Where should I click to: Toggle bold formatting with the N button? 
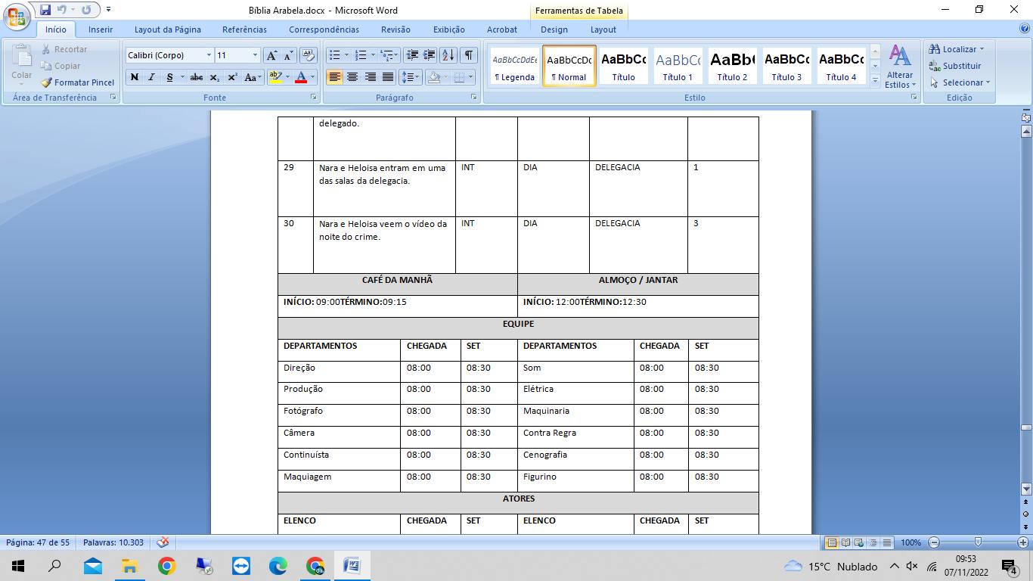(x=135, y=77)
